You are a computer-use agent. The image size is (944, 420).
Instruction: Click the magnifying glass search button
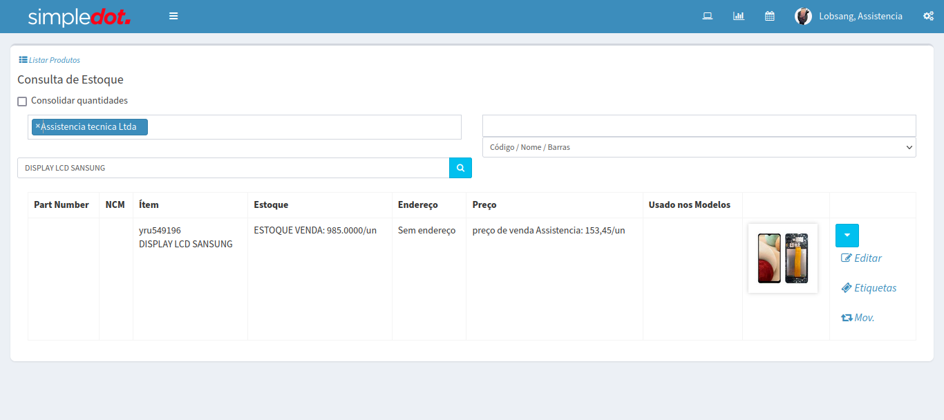460,168
